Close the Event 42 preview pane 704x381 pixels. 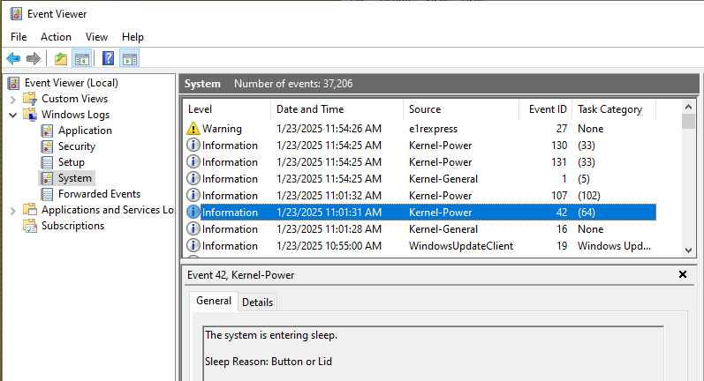pos(682,275)
